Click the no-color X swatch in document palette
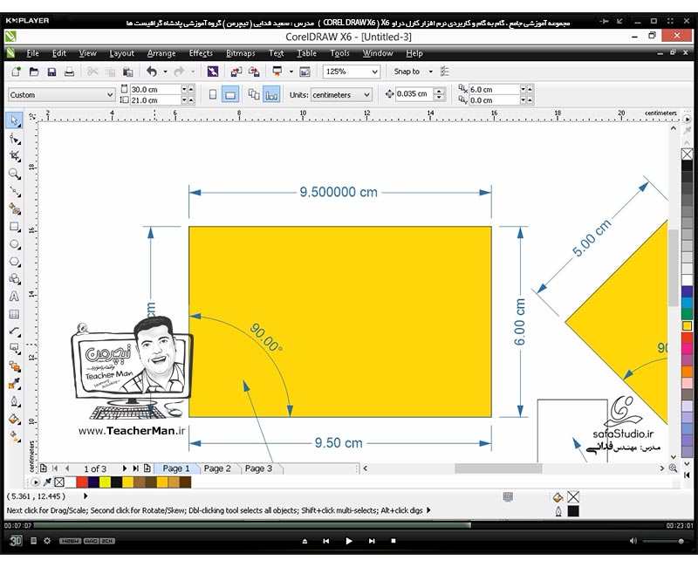This screenshot has width=698, height=567. (x=59, y=482)
